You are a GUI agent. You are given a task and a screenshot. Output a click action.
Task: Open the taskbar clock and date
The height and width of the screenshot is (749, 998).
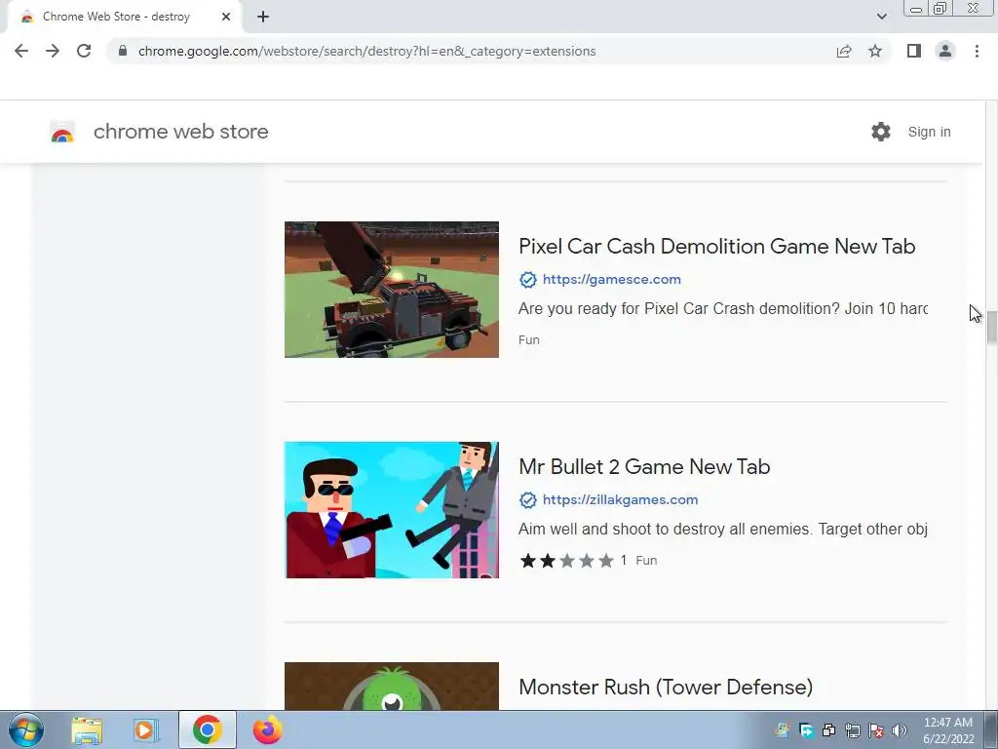(x=948, y=730)
